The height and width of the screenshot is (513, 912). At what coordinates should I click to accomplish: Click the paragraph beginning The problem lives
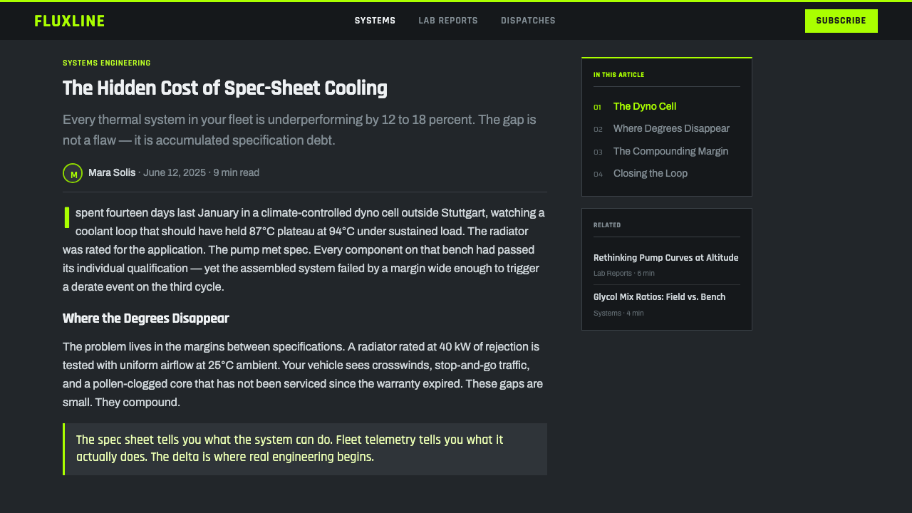point(305,375)
